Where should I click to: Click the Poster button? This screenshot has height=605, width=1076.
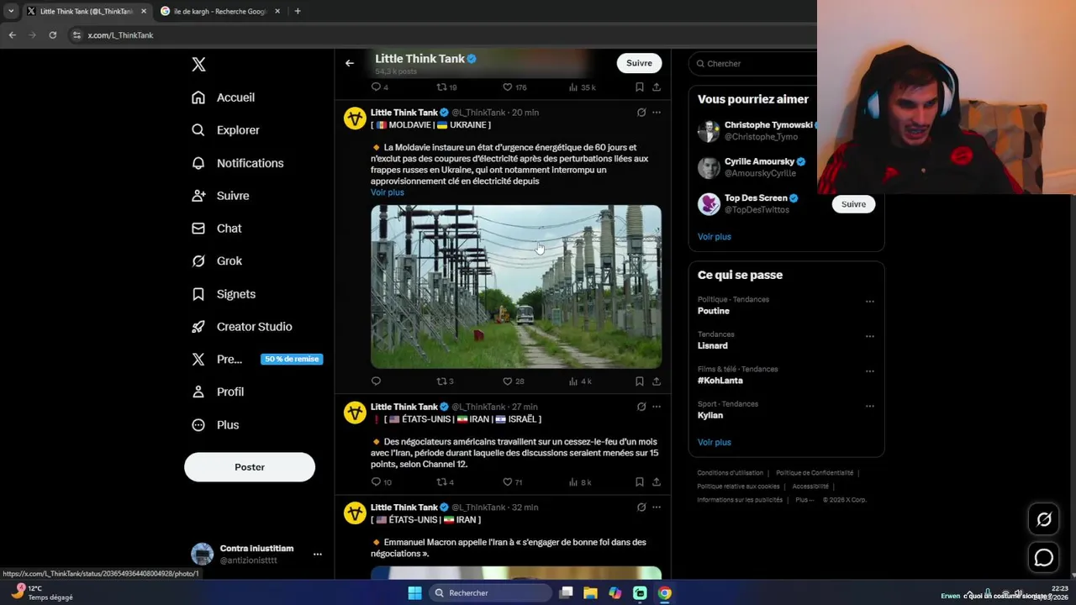(250, 467)
